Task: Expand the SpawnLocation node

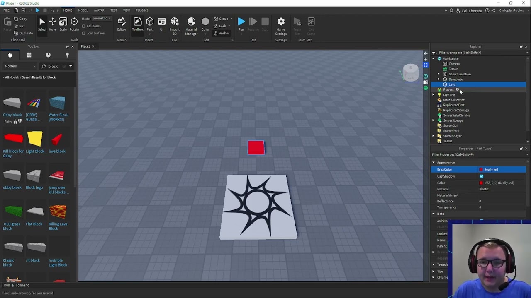Action: point(439,74)
